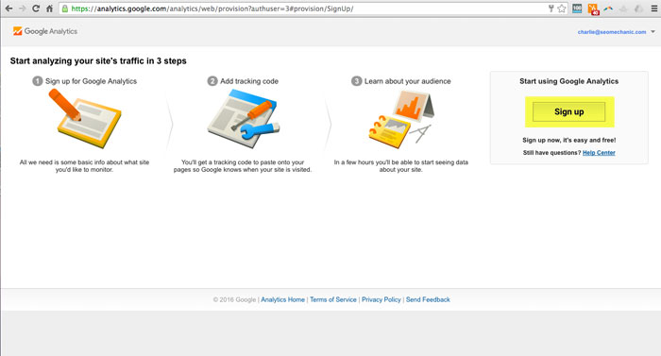Screen dimensions: 661x356
Task: Bookmark this page with the star icon
Action: coord(562,8)
